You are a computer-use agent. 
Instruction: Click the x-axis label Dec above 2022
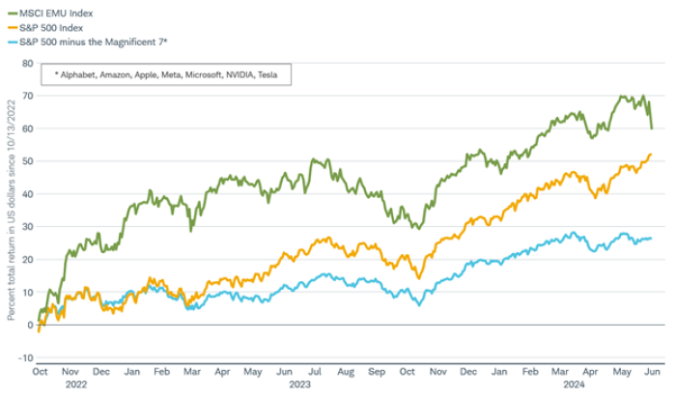coord(101,372)
